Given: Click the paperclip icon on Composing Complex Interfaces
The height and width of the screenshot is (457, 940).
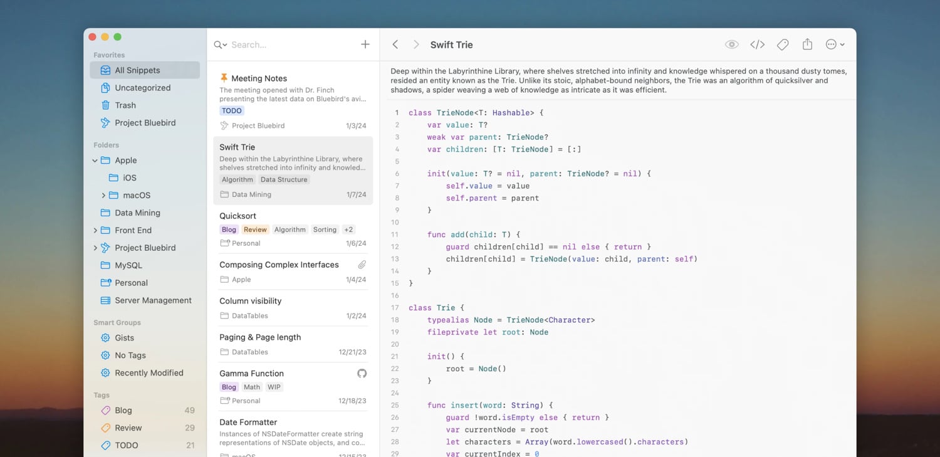Looking at the screenshot, I should (x=362, y=265).
